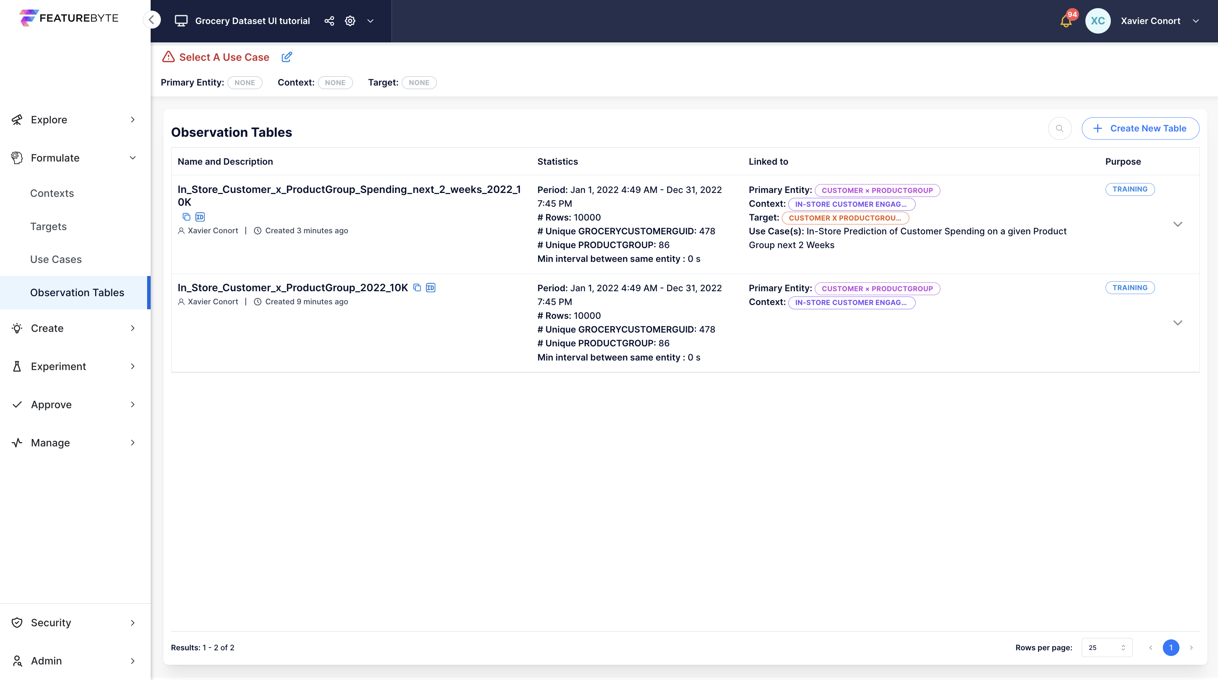
Task: Click the CUSTOMER X PRODUCTGROU target tag
Action: 845,218
